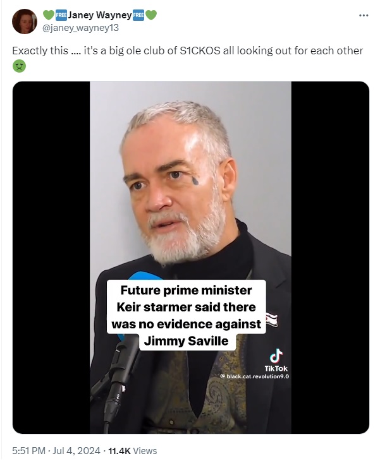Image resolution: width=380 pixels, height=461 pixels.
Task: Click the green nauseated face emoji
Action: [x=19, y=66]
